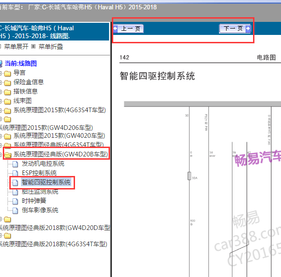Open the 线束图 folder
The width and height of the screenshot is (281, 277).
[22, 101]
